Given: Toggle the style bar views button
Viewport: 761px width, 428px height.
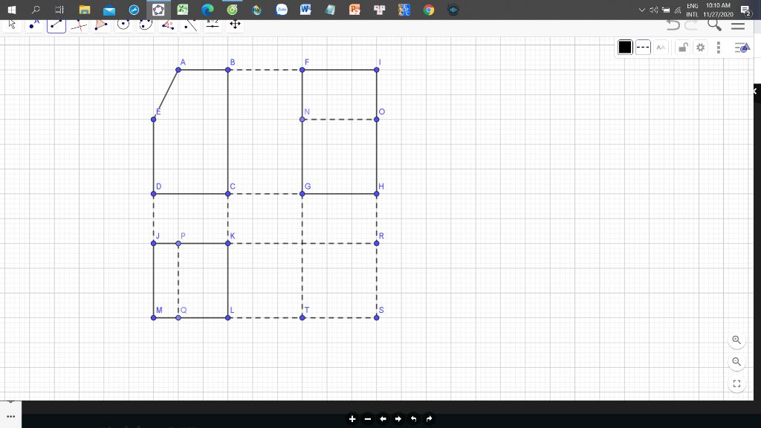Looking at the screenshot, I should tap(742, 48).
